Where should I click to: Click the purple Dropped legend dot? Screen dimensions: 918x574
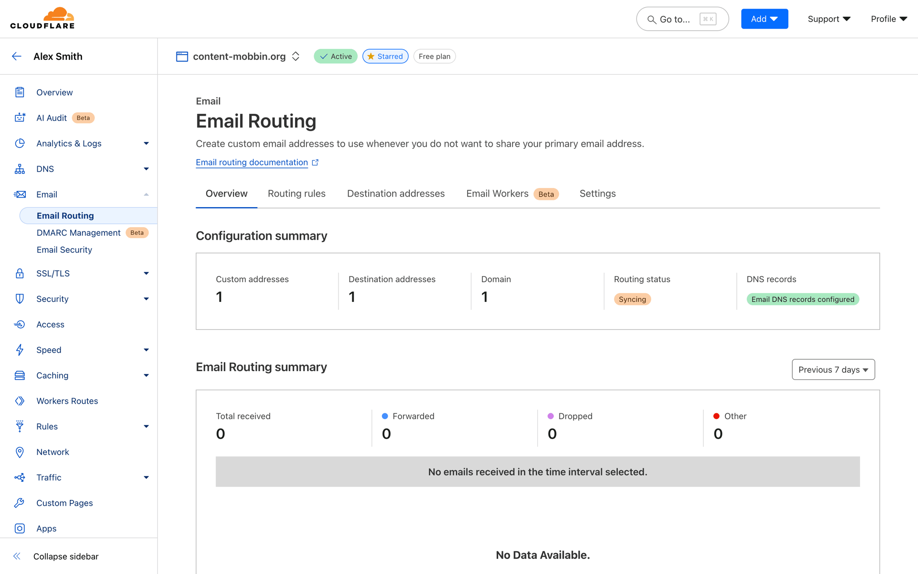click(551, 416)
